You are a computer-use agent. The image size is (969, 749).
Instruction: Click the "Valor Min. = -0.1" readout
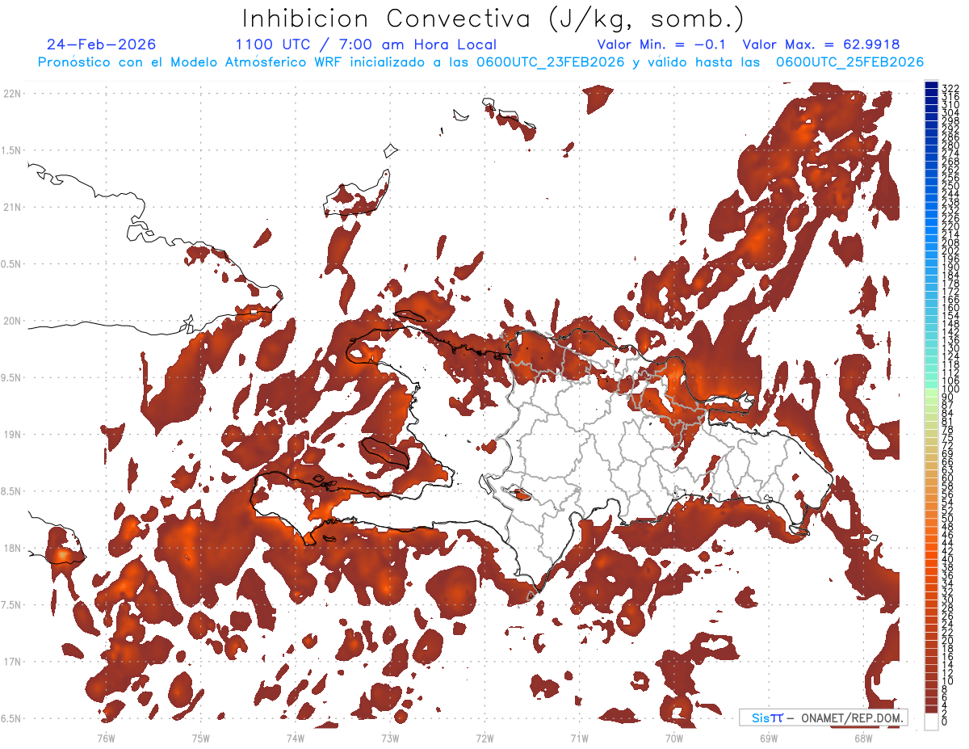click(661, 44)
